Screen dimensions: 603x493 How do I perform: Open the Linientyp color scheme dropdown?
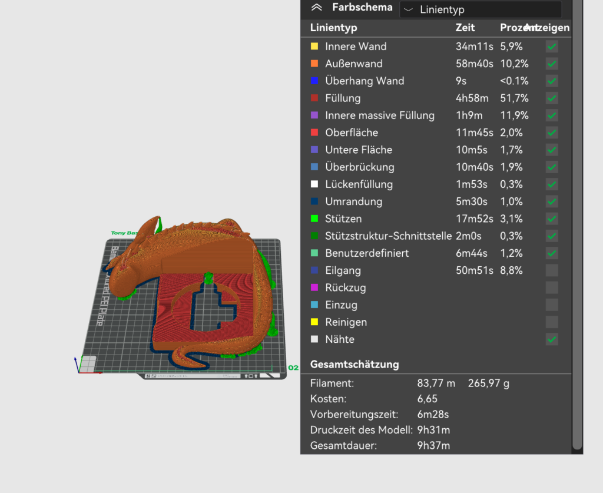click(x=480, y=9)
